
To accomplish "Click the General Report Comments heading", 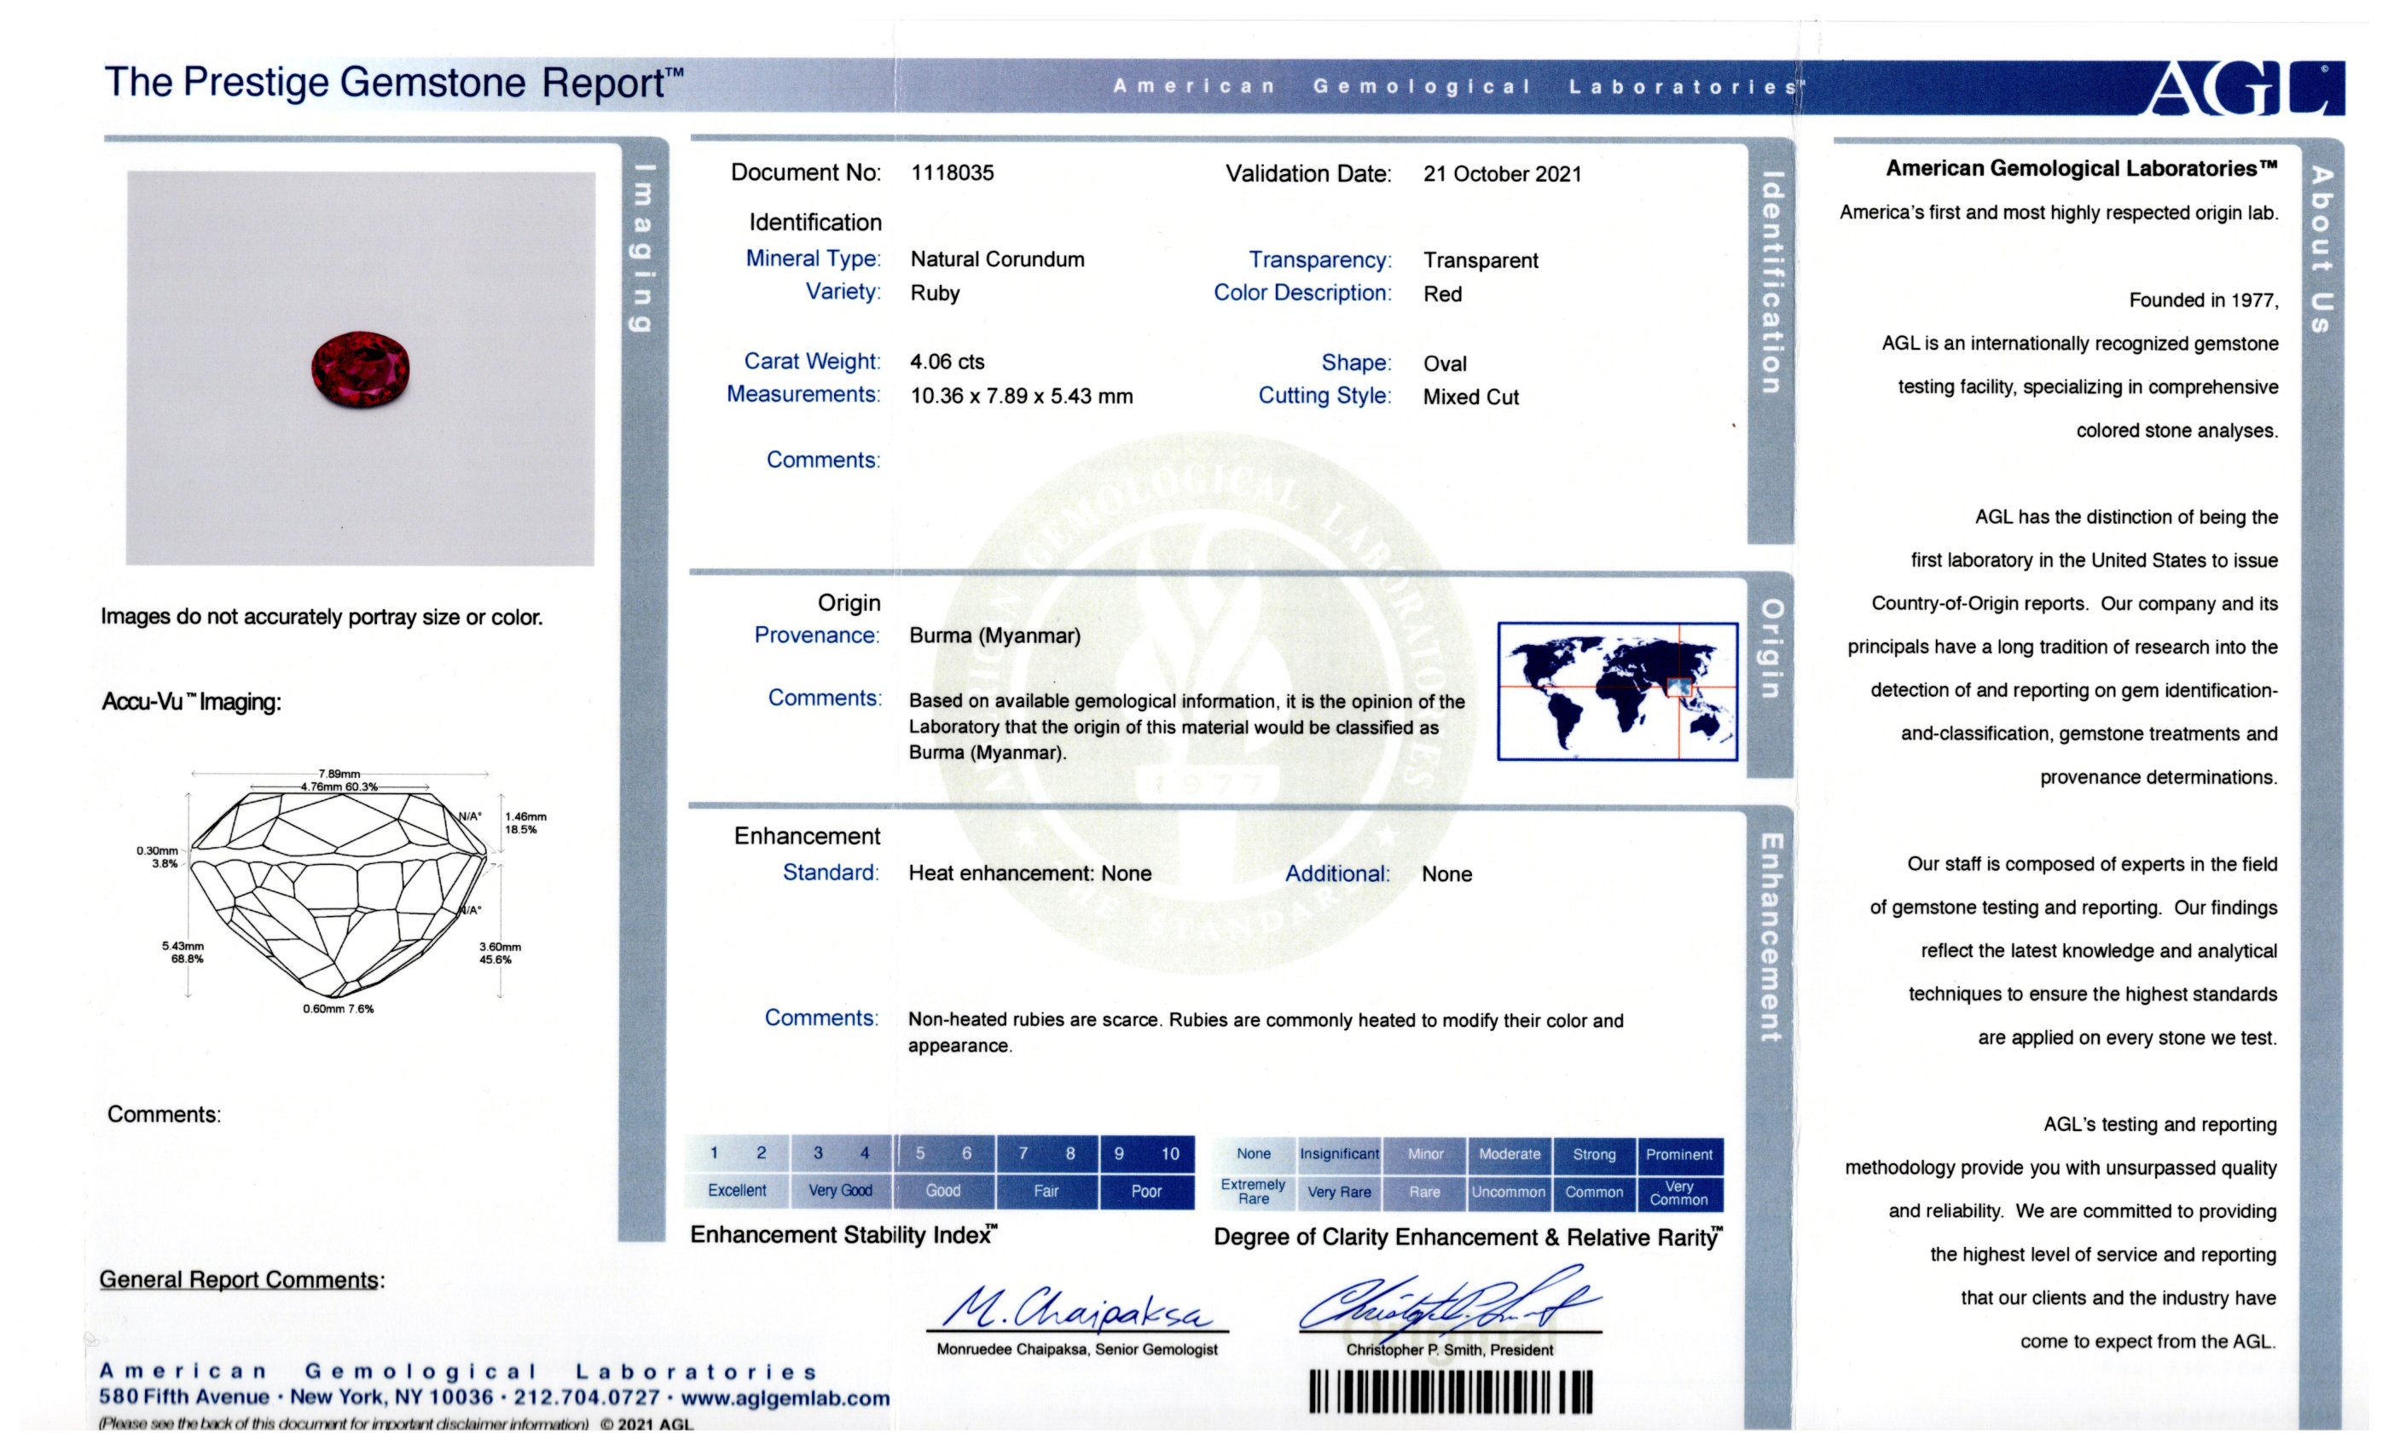I will coord(241,1279).
